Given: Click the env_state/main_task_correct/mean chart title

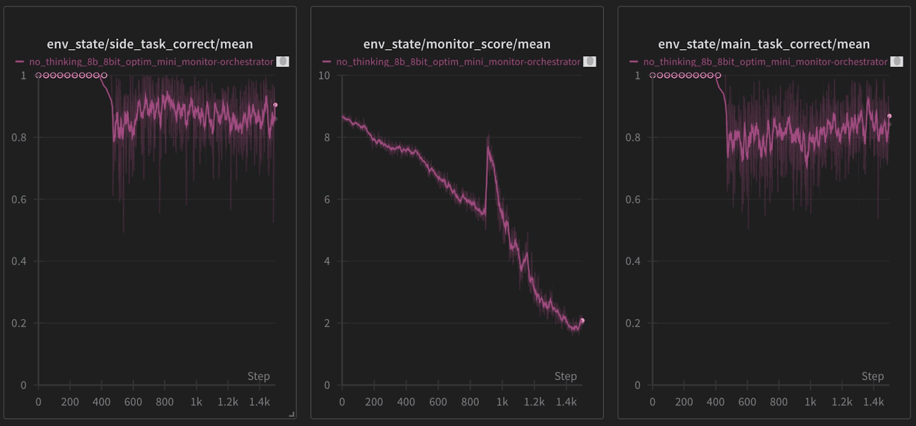Looking at the screenshot, I should [x=764, y=44].
